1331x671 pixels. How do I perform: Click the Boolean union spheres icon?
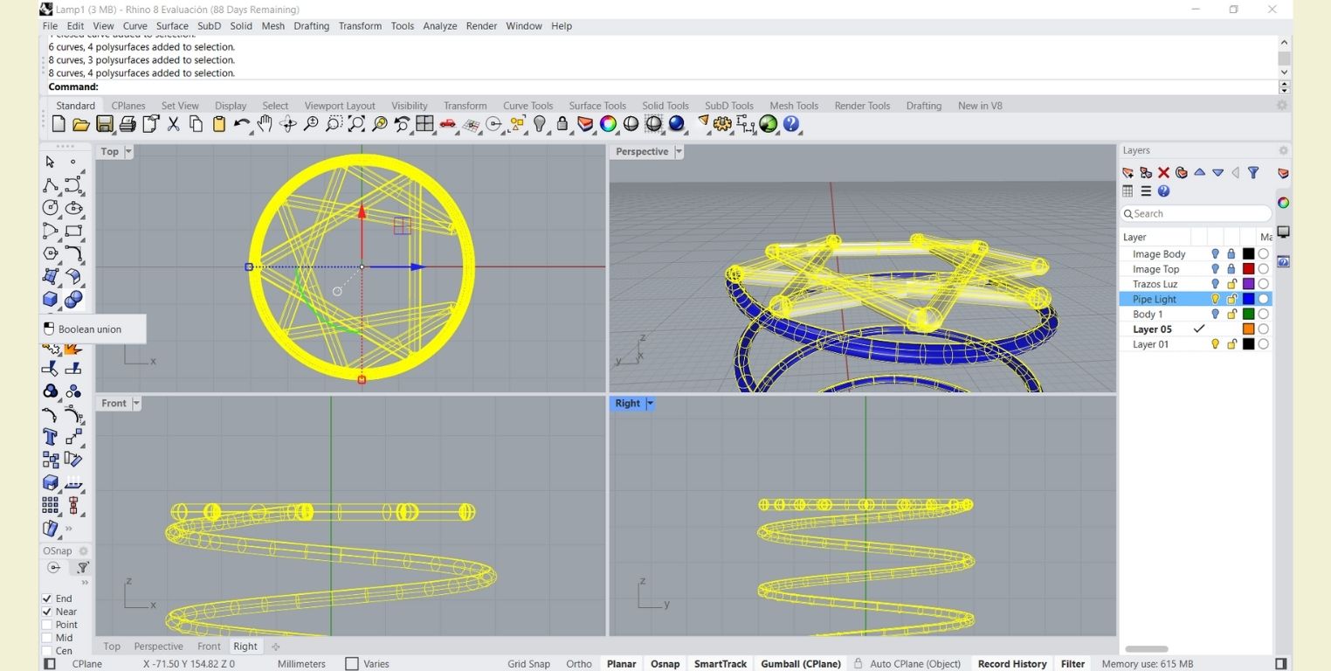(73, 300)
